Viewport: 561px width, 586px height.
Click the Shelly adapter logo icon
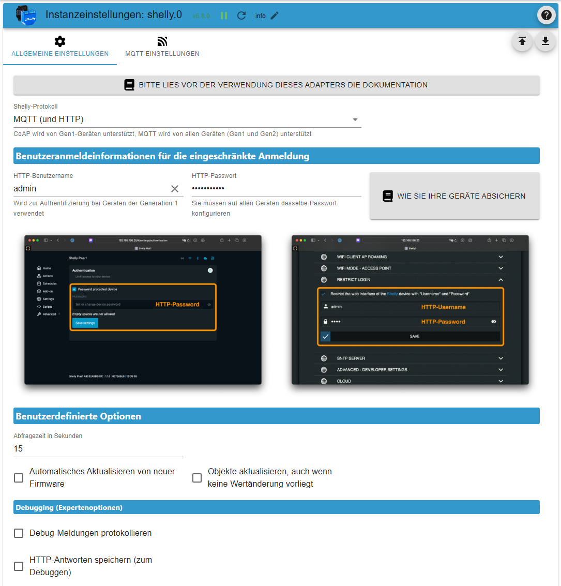click(x=26, y=16)
